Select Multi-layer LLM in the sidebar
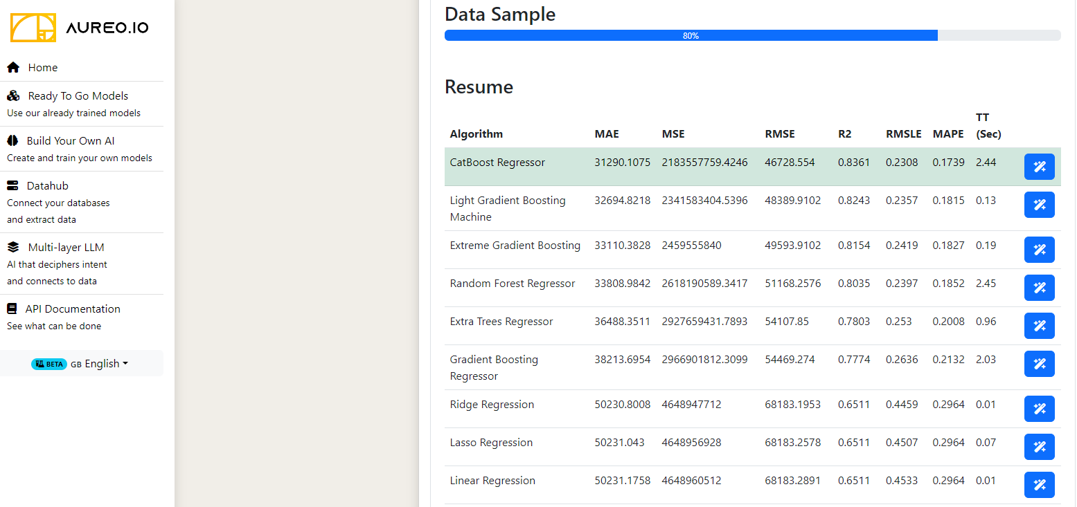 point(66,248)
